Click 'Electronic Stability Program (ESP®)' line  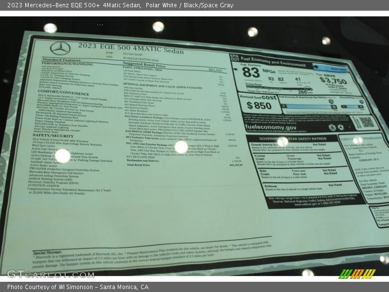click(x=53, y=182)
